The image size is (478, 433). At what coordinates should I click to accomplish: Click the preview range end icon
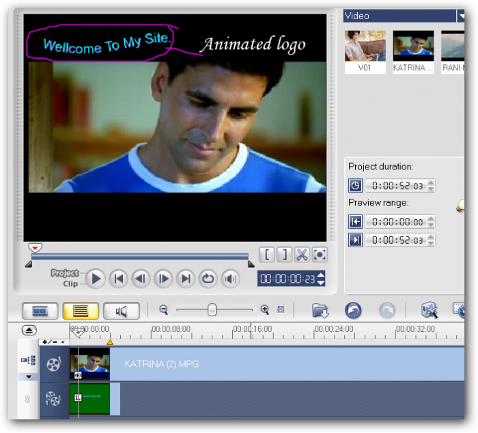coord(355,240)
